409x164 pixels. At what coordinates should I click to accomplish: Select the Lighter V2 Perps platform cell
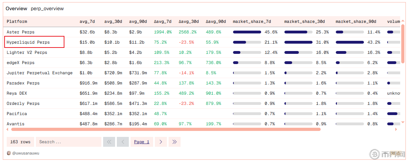pyautogui.click(x=27, y=52)
